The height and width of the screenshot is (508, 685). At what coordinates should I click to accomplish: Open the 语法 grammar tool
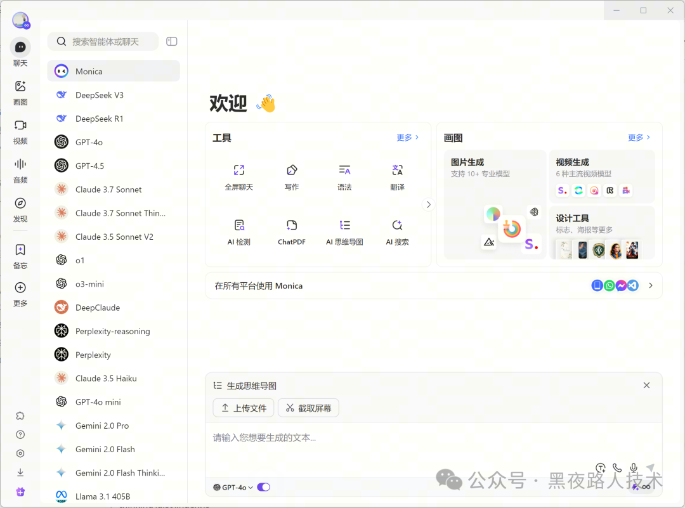344,178
